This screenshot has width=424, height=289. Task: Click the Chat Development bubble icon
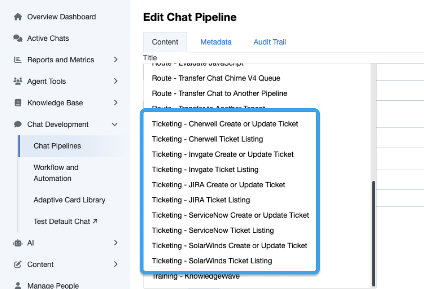(18, 125)
